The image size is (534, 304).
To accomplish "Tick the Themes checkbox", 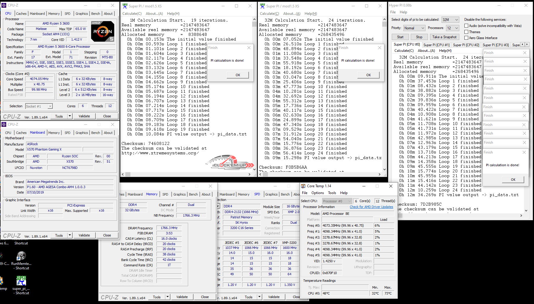I will click(466, 32).
